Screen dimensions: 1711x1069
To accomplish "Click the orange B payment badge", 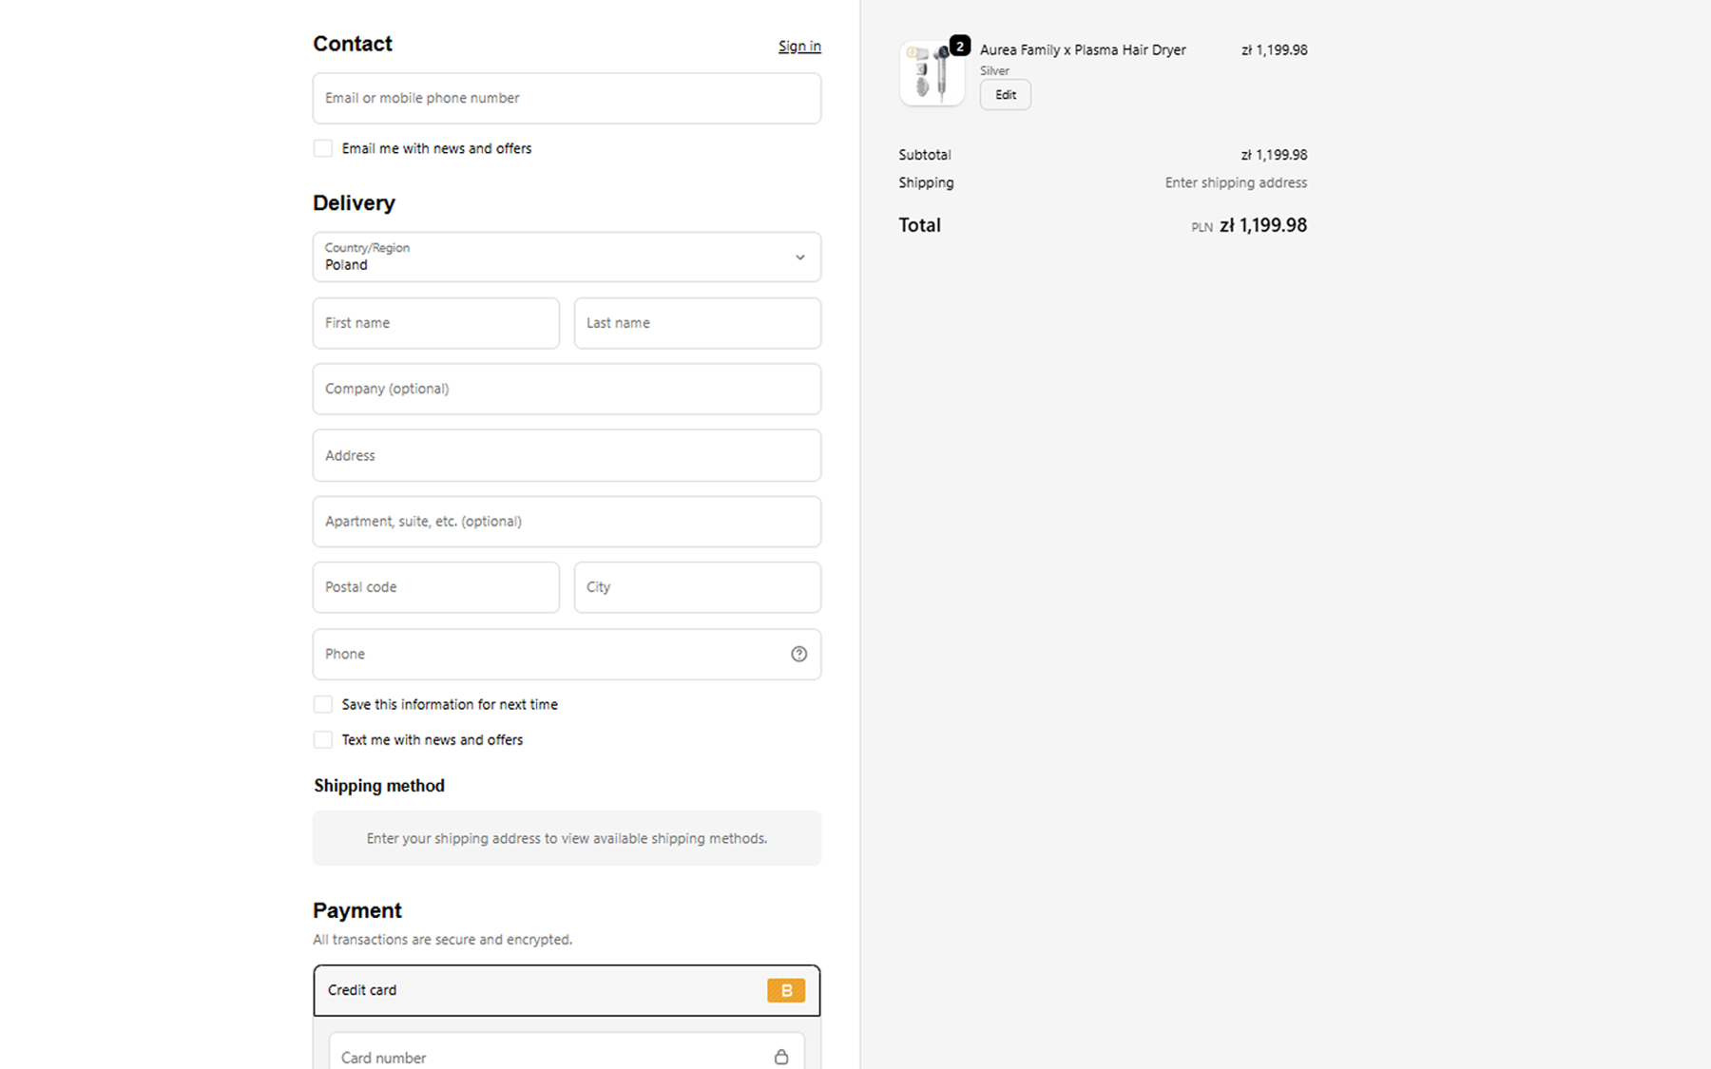I will point(785,990).
